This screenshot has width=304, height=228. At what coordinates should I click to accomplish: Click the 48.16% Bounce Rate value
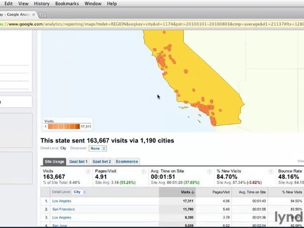click(x=288, y=177)
